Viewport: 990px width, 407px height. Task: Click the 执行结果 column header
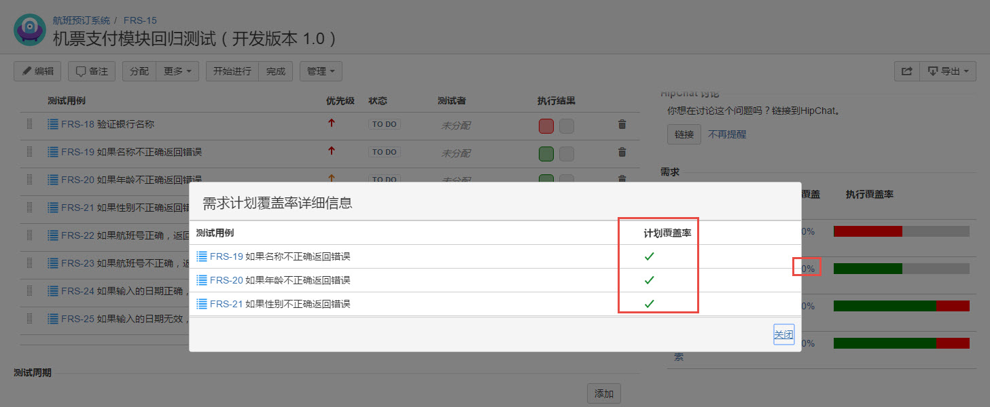[x=556, y=100]
